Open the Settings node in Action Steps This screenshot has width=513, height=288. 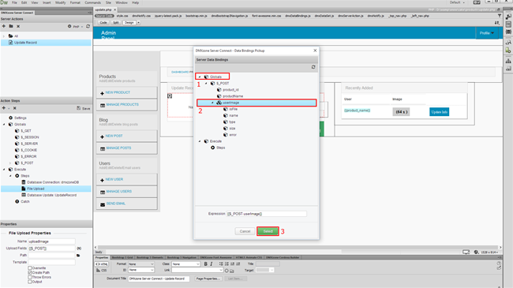pos(21,118)
